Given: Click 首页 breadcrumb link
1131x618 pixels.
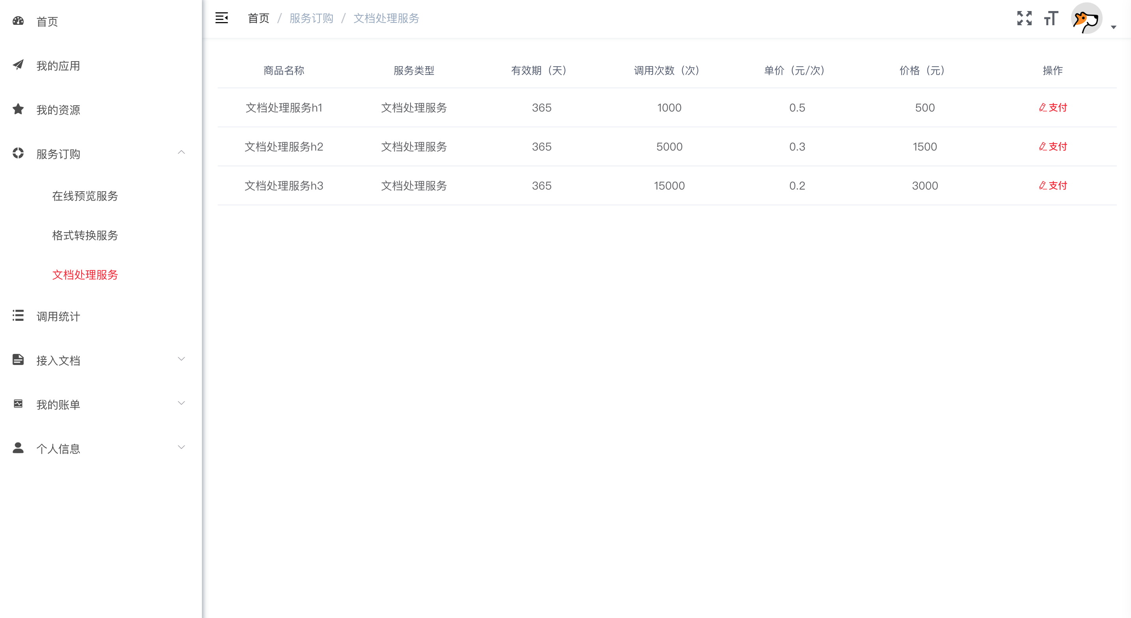Looking at the screenshot, I should click(x=259, y=18).
